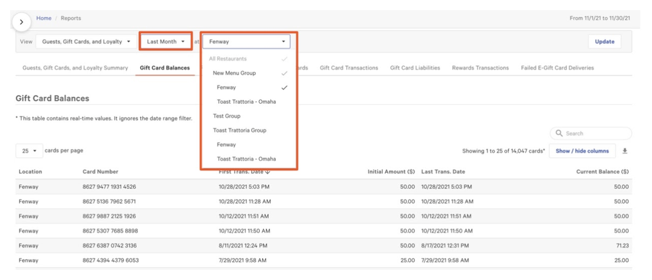Click the download icon beside Show / hide columns

[x=625, y=151]
